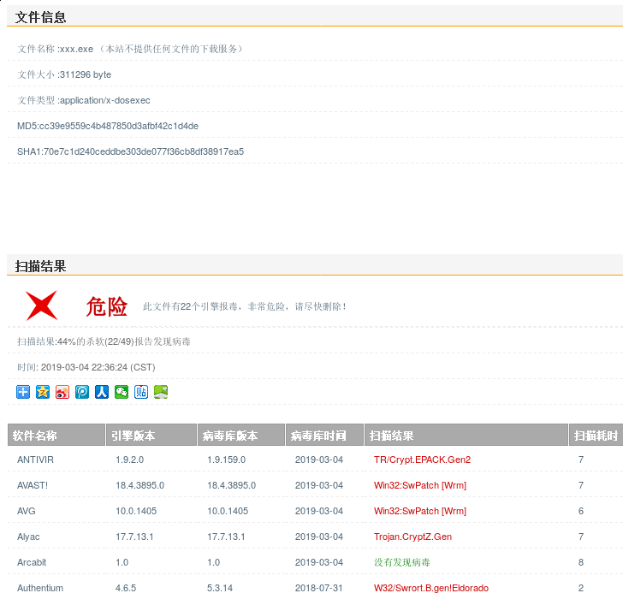Click the 扫描耗时 column header

tap(596, 436)
